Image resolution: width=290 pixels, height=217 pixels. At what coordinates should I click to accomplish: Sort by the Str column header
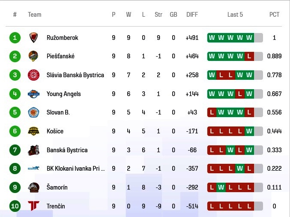[158, 15]
